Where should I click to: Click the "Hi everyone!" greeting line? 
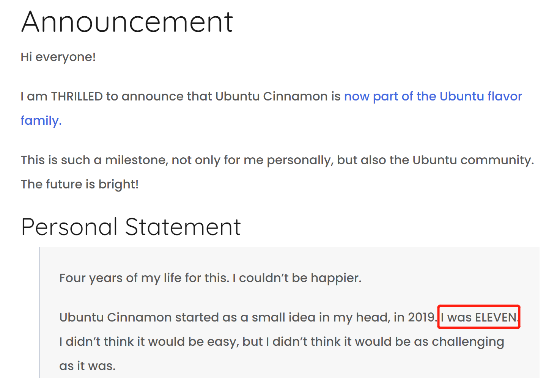58,57
